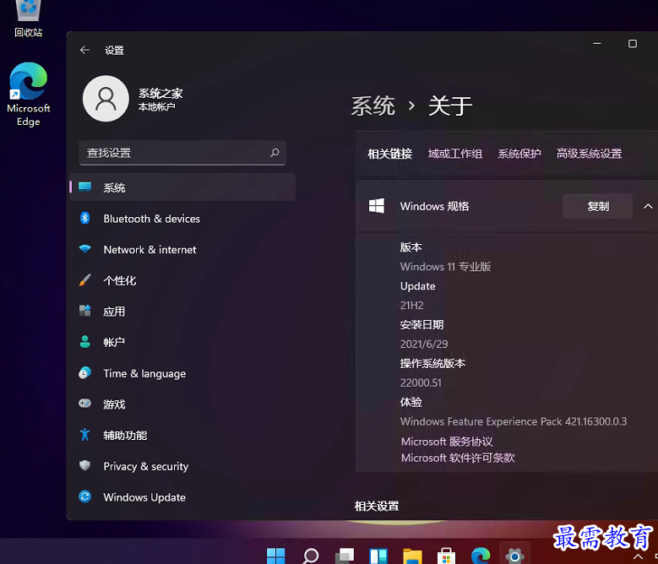The image size is (658, 564).
Task: Click the Settings gear on taskbar
Action: pos(514,556)
